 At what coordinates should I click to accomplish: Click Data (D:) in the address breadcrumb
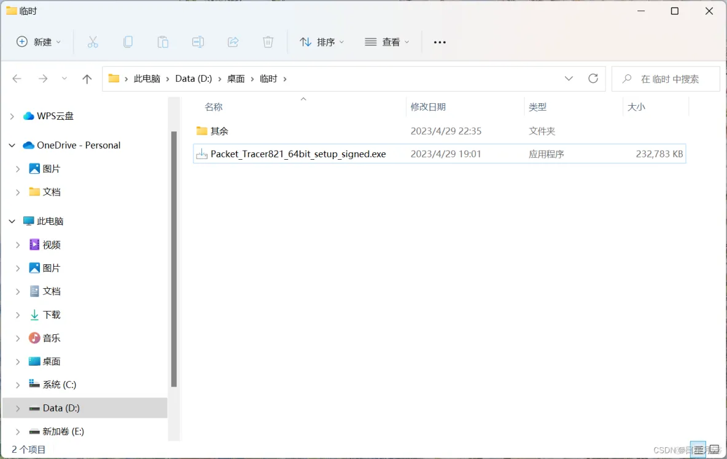pos(193,79)
